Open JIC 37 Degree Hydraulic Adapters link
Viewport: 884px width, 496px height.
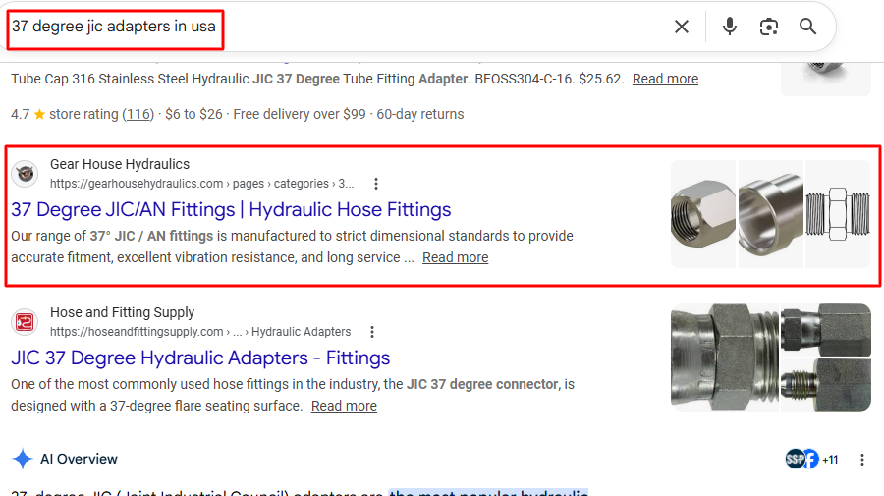[x=200, y=358]
